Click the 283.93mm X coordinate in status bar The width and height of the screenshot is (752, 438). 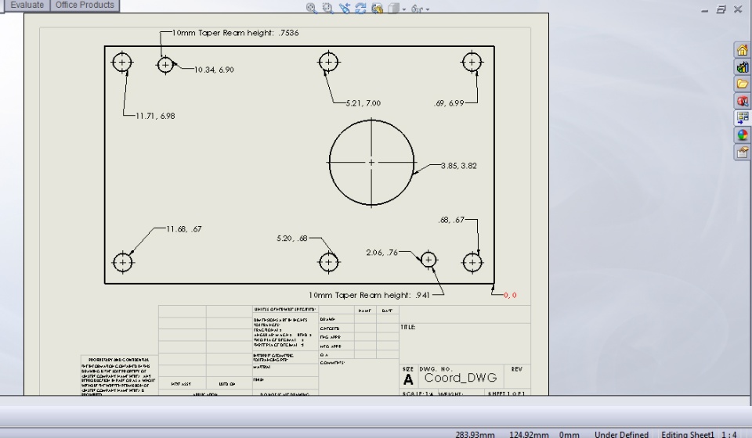pos(475,434)
